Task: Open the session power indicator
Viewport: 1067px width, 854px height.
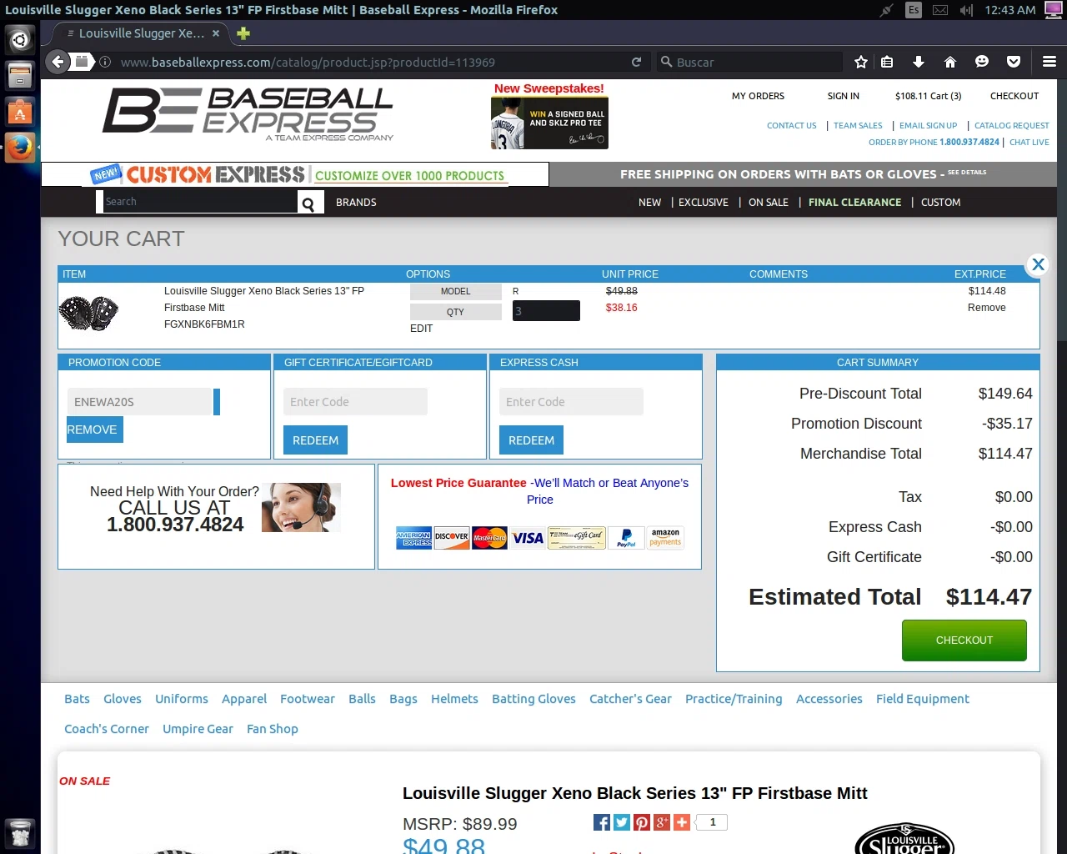Action: [x=1053, y=10]
